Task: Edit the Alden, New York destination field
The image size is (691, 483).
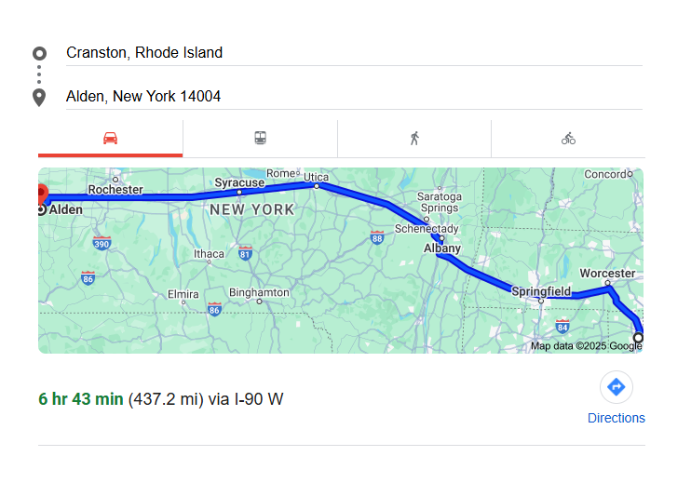Action: click(x=354, y=97)
